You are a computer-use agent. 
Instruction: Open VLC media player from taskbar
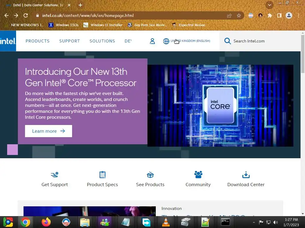click(x=166, y=222)
